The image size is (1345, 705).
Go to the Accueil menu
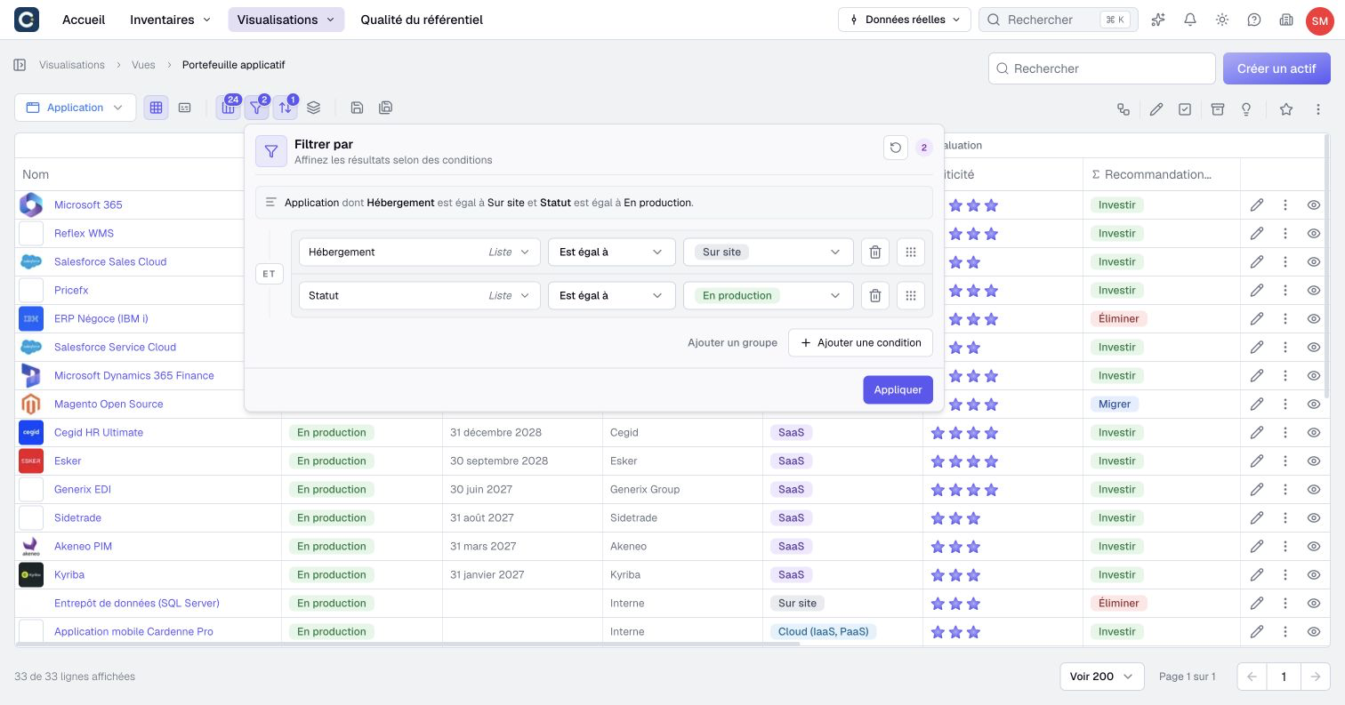[x=84, y=20]
